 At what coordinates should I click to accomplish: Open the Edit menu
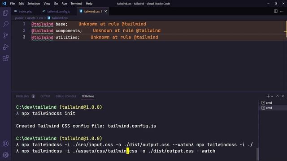[21, 4]
